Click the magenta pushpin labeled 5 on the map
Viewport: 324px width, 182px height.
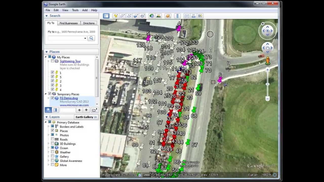(x=148, y=38)
